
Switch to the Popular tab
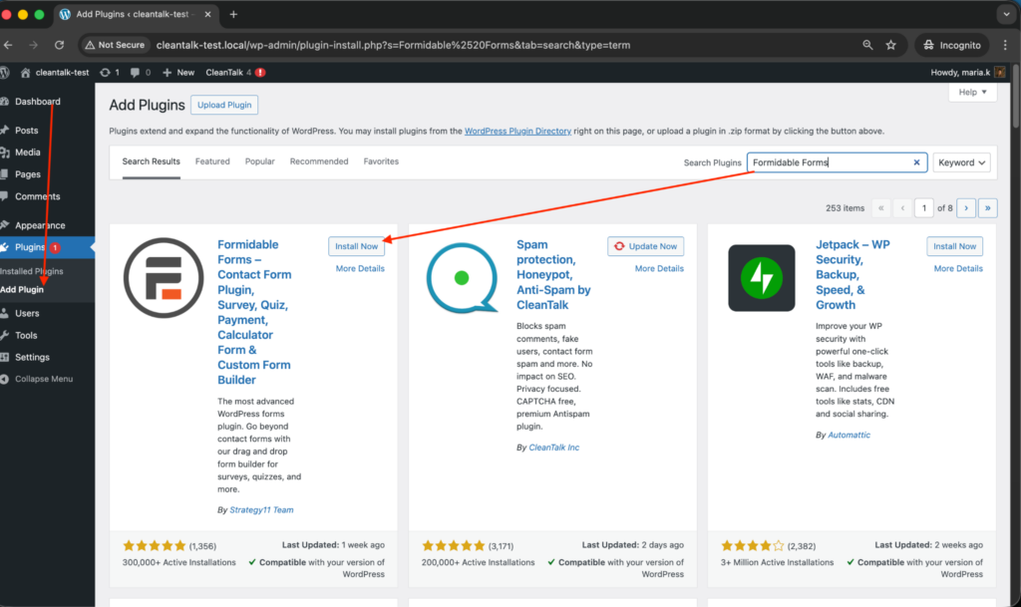coord(262,160)
